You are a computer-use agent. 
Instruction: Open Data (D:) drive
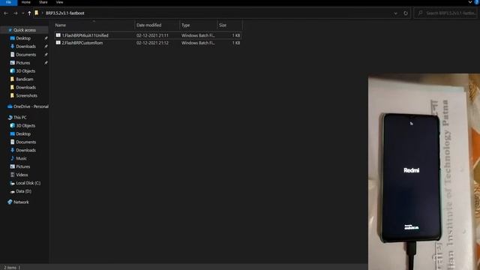[23, 191]
